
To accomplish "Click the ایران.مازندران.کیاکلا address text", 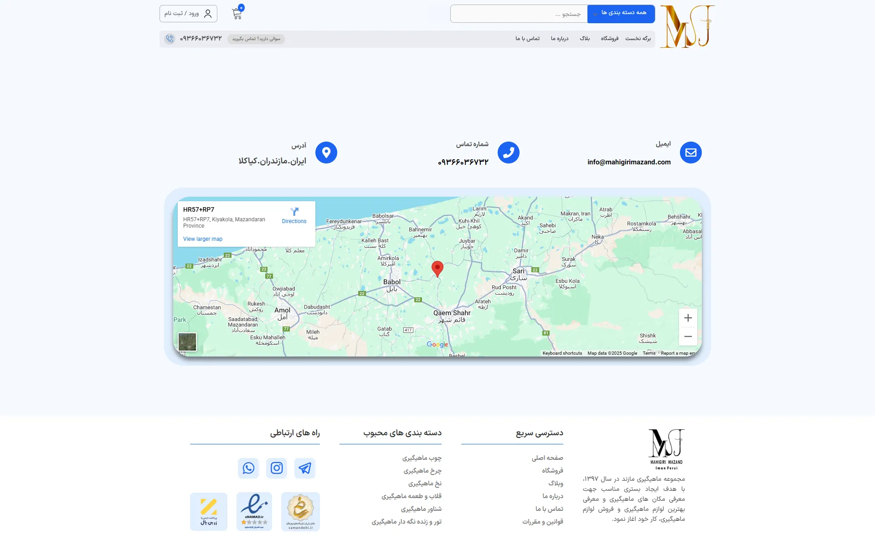I will 272,161.
